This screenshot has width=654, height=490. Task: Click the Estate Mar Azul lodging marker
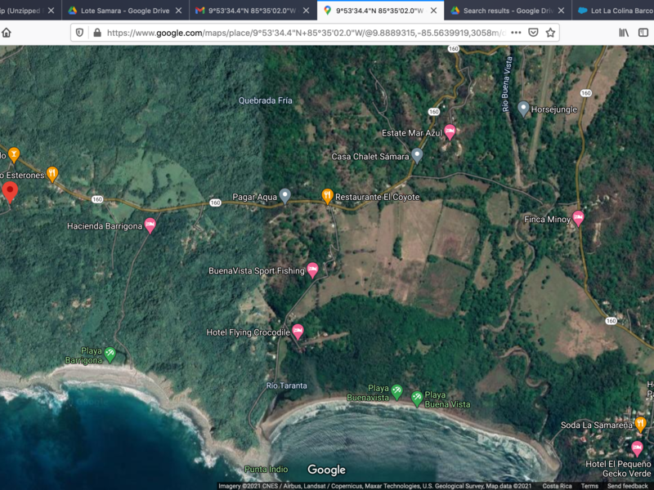(450, 132)
